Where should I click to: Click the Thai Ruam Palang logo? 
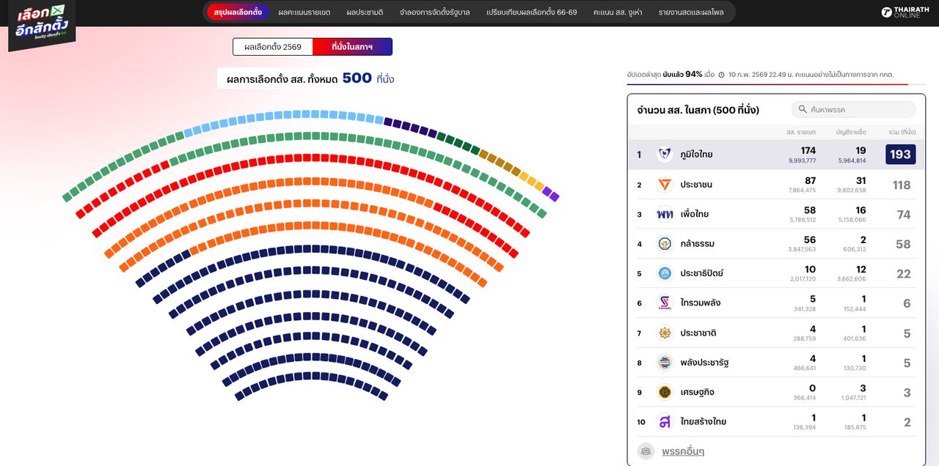coord(665,303)
